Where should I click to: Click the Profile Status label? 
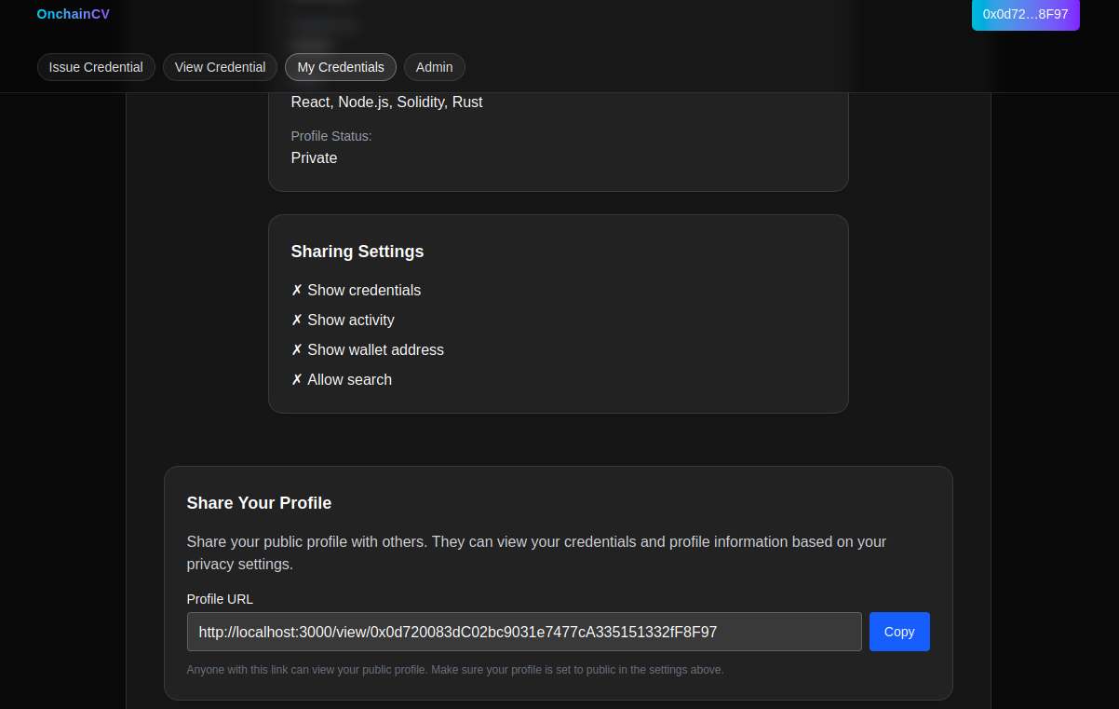[x=331, y=136]
